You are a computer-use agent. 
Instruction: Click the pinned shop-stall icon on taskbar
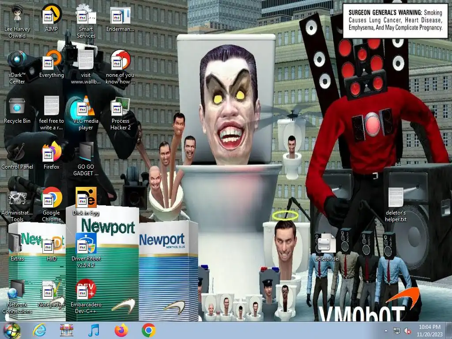[x=67, y=330]
